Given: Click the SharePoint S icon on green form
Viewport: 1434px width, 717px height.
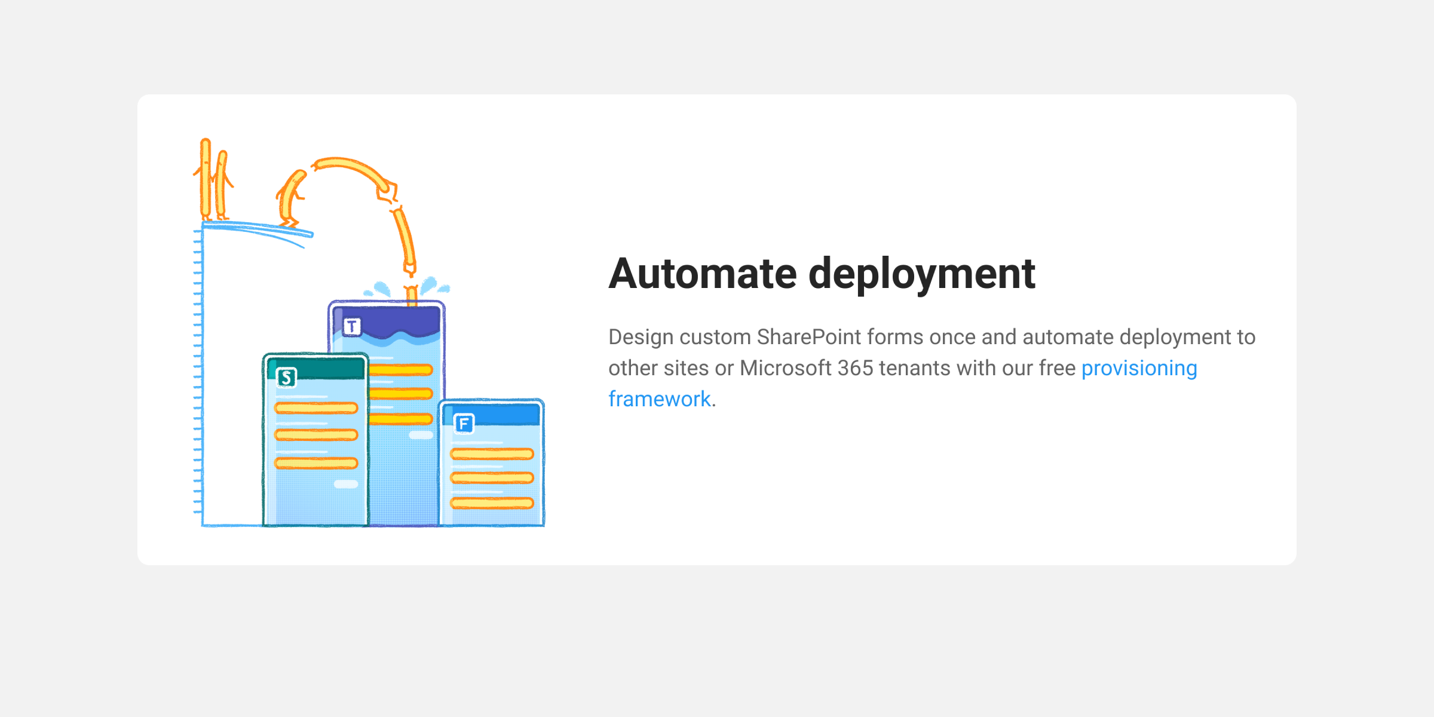Looking at the screenshot, I should 286,377.
